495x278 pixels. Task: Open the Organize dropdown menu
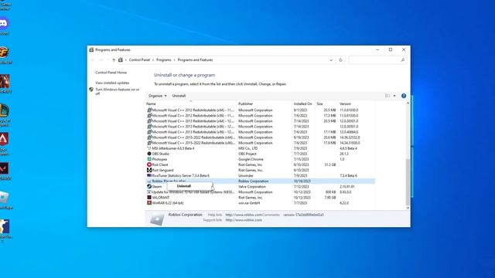(x=157, y=96)
